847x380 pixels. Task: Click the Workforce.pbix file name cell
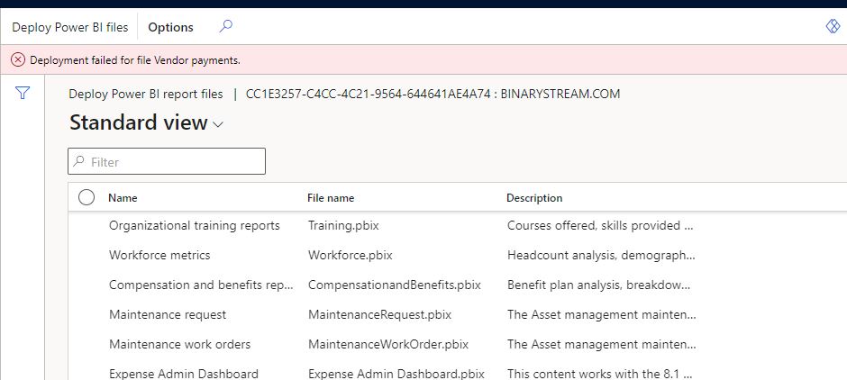coord(350,256)
